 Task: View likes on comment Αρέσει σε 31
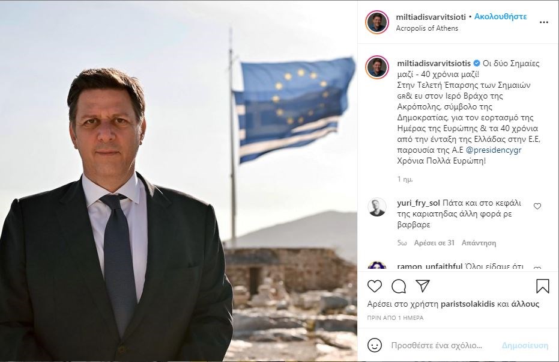click(x=434, y=243)
